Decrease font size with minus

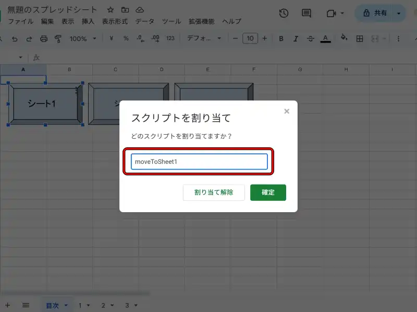235,38
